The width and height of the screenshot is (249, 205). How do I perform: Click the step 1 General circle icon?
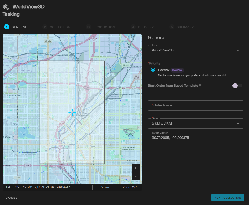click(7, 27)
